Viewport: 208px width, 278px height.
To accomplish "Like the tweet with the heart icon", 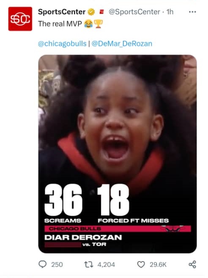I will [141, 264].
